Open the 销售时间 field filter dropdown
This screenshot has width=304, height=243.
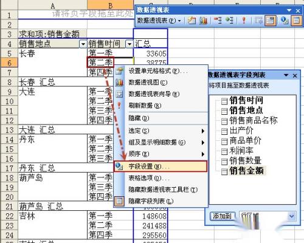point(130,44)
